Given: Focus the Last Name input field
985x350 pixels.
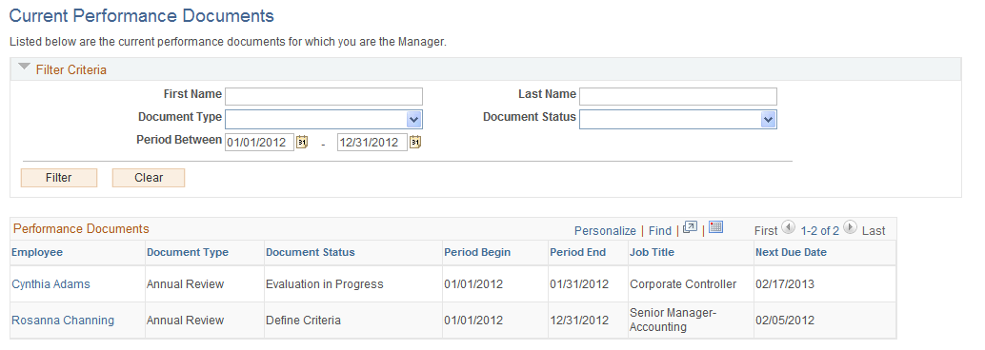Looking at the screenshot, I should coord(678,96).
